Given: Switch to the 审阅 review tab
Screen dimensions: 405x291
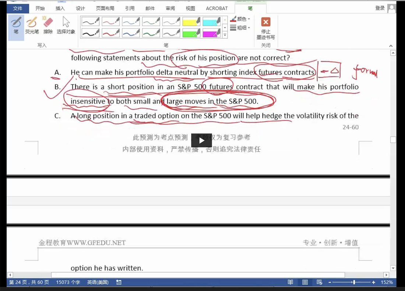Looking at the screenshot, I should (170, 8).
